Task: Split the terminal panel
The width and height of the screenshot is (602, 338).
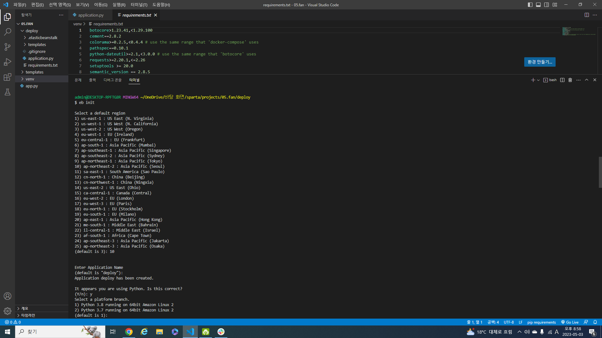Action: tap(562, 80)
